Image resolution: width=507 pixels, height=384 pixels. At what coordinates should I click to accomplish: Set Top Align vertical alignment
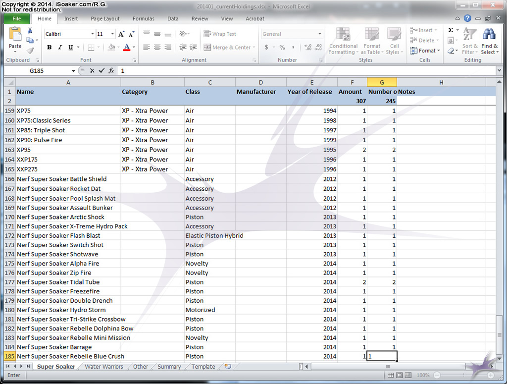tap(147, 34)
